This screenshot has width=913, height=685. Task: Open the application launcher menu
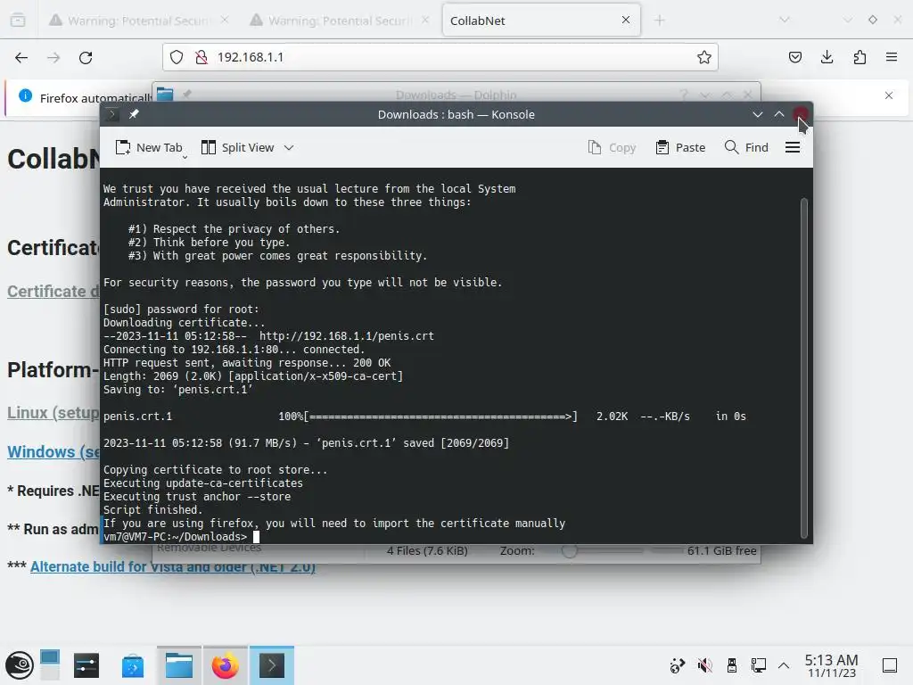(x=20, y=665)
